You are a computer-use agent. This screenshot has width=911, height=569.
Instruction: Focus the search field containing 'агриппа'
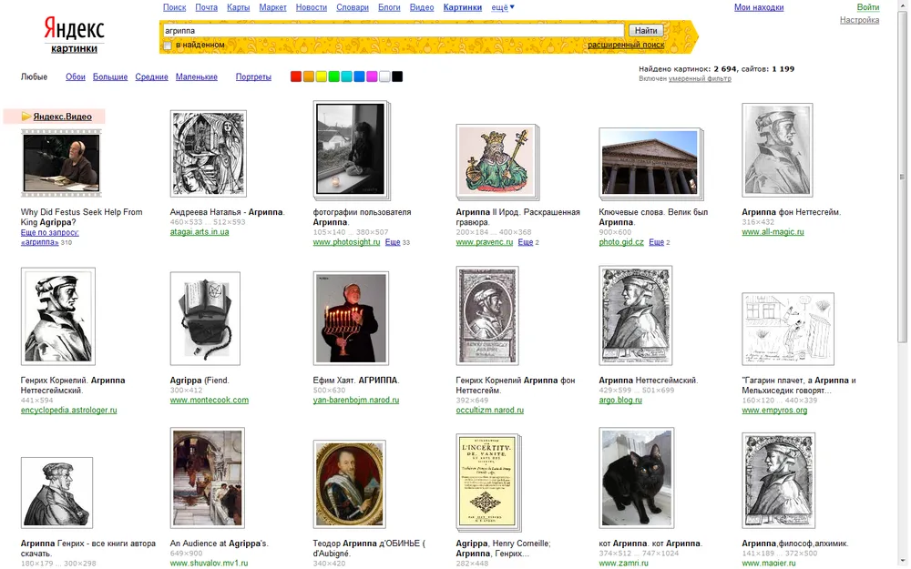tap(392, 30)
